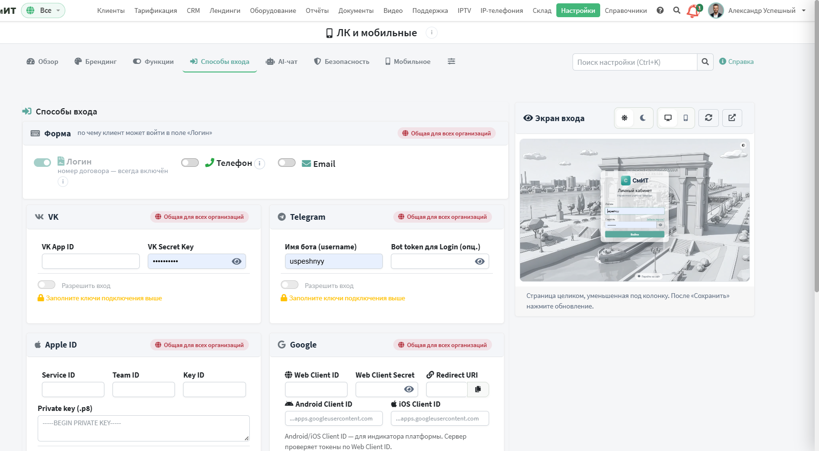Click the login screen preview thumbnail
This screenshot has height=451, width=819.
pyautogui.click(x=635, y=210)
